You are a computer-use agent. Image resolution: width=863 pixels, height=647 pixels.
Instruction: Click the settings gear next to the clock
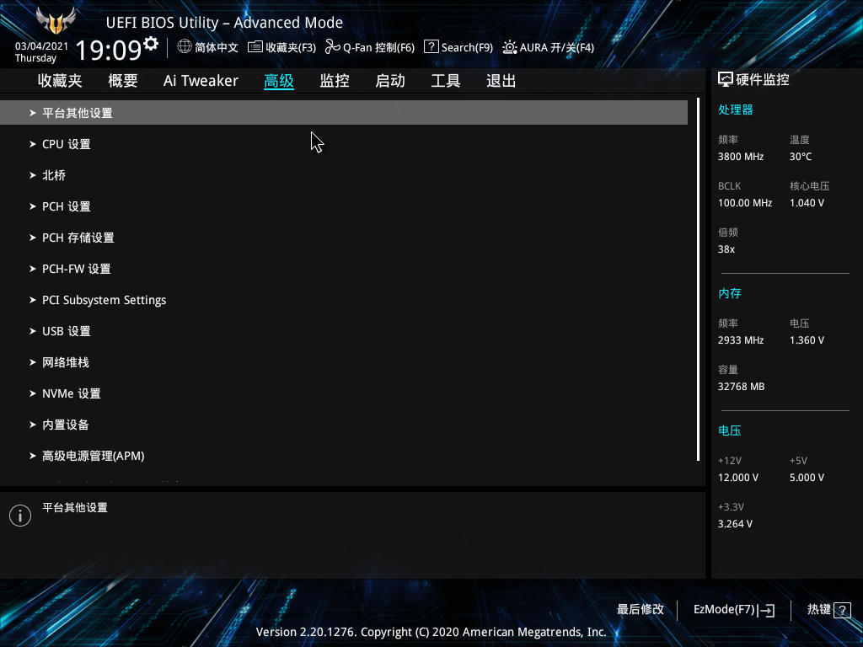[x=151, y=43]
